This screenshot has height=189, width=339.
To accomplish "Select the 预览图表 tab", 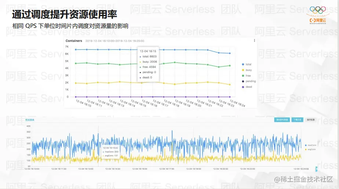I will click(30, 120).
